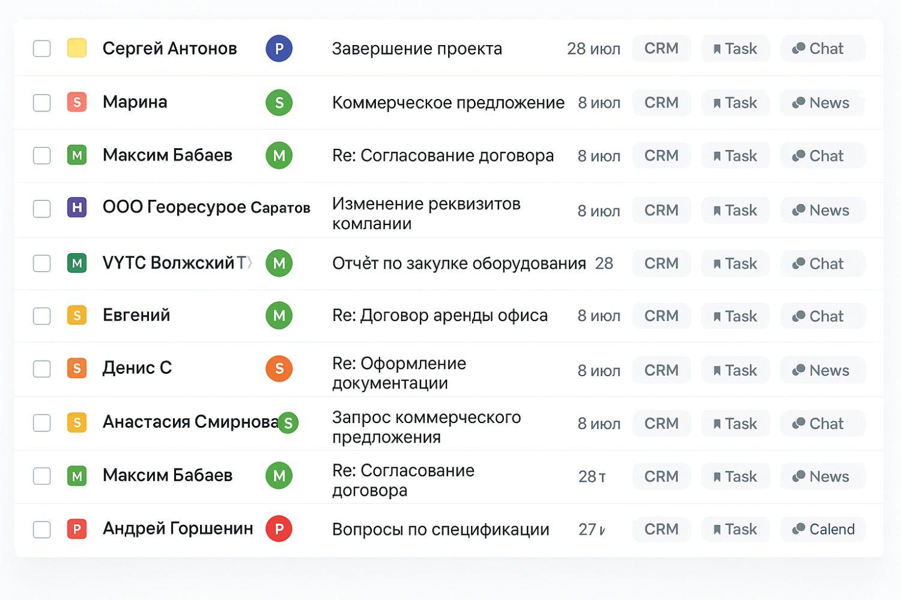Select the checkbox for Сергей Антонов's row
Viewport: 901px width, 600px height.
pos(41,49)
